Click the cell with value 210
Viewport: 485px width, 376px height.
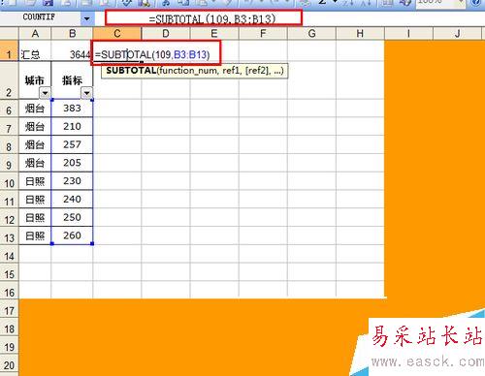72,127
